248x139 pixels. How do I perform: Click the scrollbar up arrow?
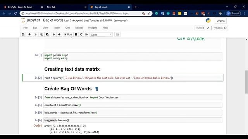[246, 39]
